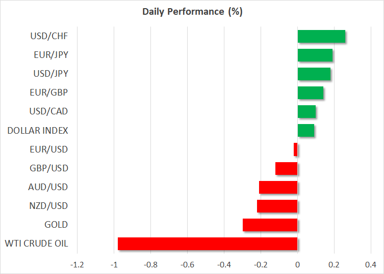This screenshot has height=274, width=384.
Task: Click the USD/CHF category label
Action: point(49,37)
